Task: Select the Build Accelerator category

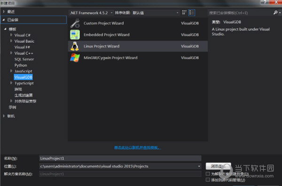Action: (x=23, y=95)
